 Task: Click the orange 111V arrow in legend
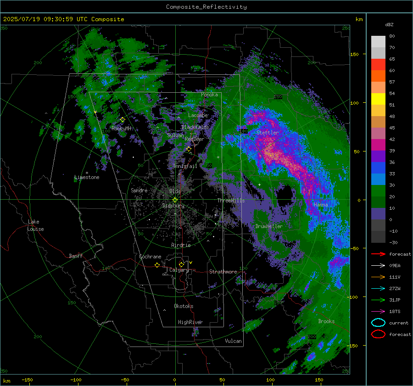pyautogui.click(x=378, y=277)
